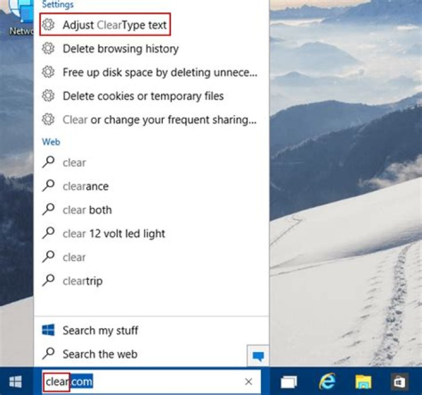Choose Free up disk space result
This screenshot has height=395, width=422.
coord(151,72)
